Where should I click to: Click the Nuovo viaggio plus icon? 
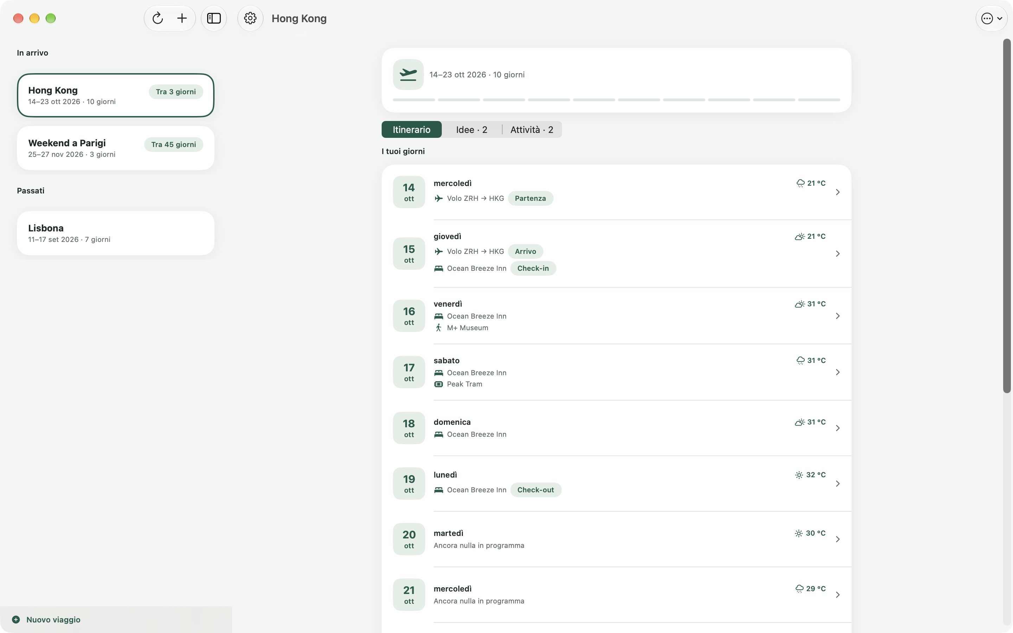pyautogui.click(x=16, y=620)
